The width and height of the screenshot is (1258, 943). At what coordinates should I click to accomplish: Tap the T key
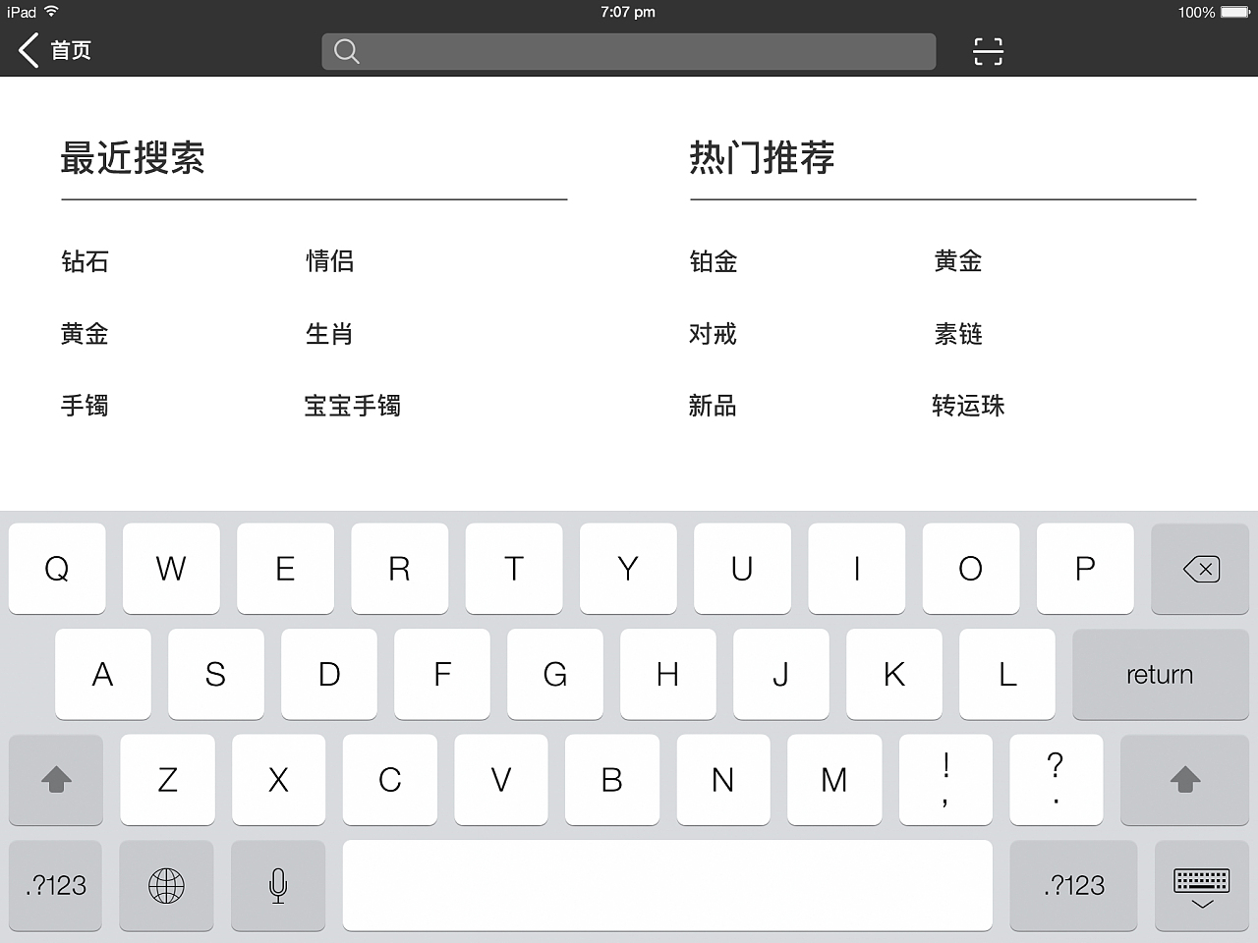(514, 569)
